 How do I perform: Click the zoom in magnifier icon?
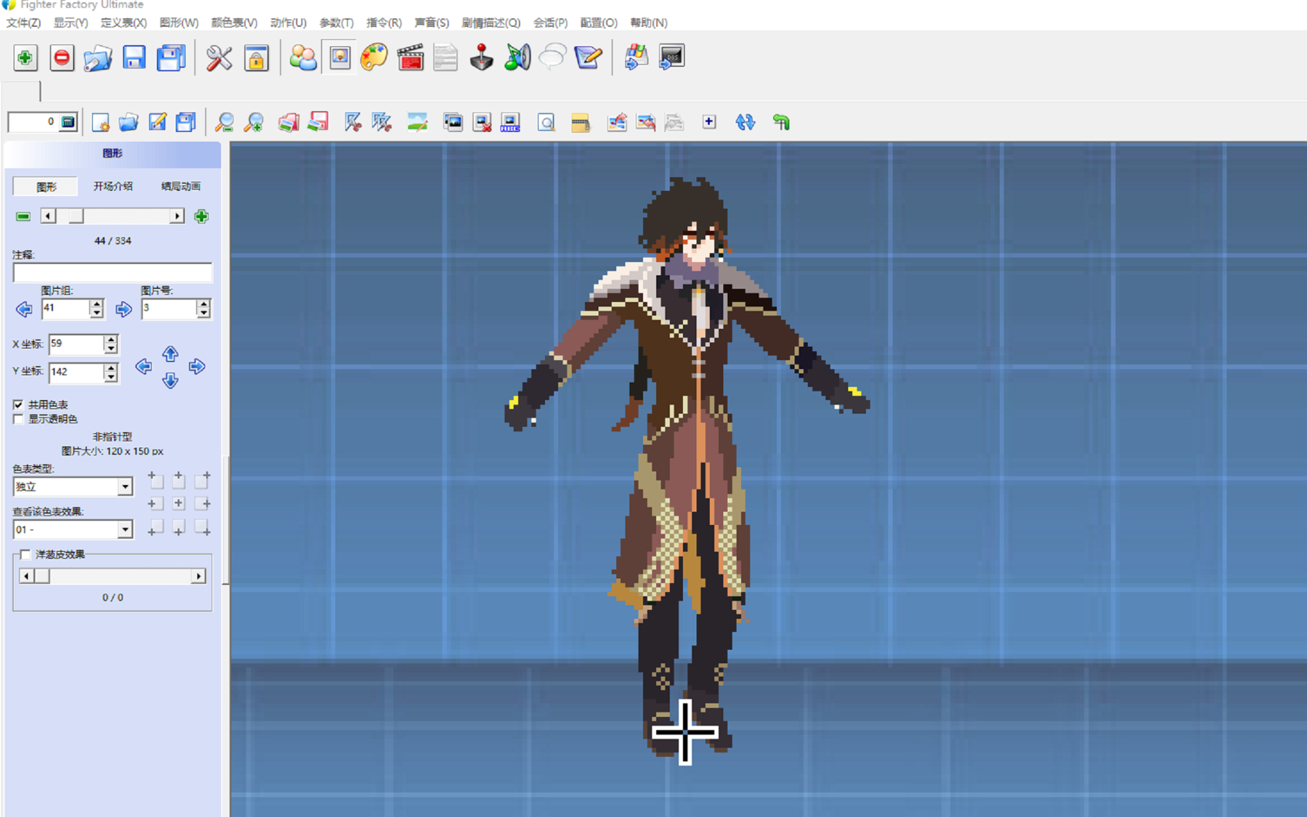pos(254,122)
